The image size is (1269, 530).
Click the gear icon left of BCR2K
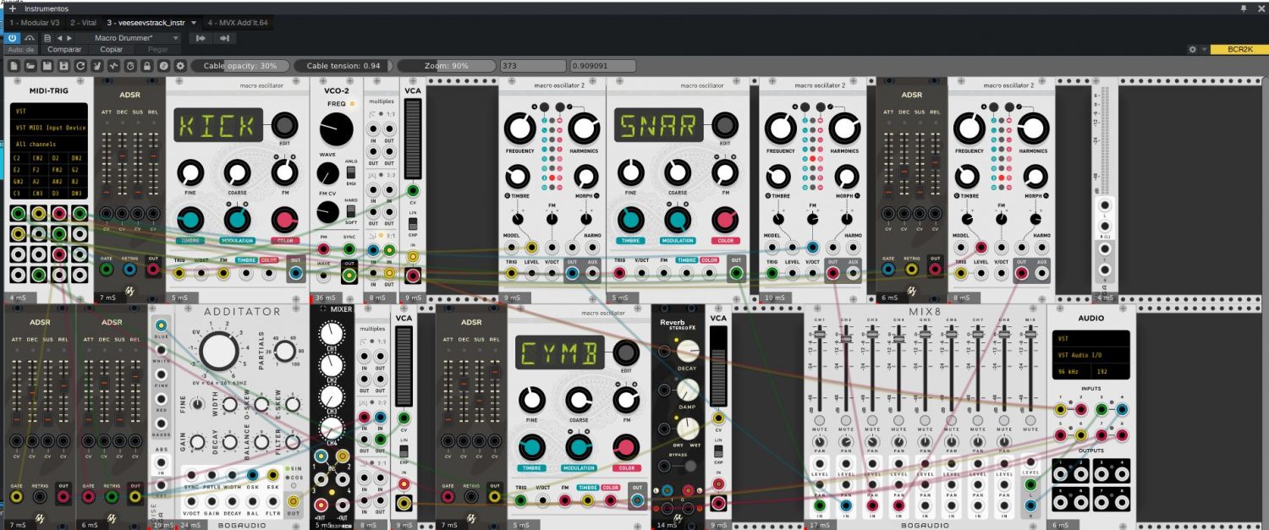pos(1193,50)
